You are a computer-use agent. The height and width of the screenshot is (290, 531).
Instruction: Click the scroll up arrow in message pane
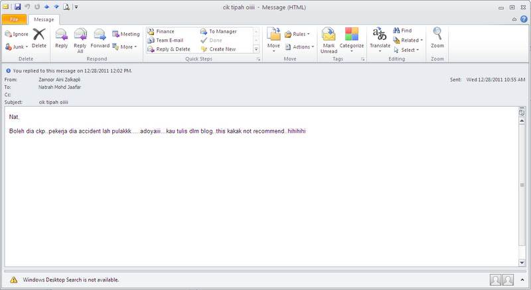pyautogui.click(x=522, y=121)
